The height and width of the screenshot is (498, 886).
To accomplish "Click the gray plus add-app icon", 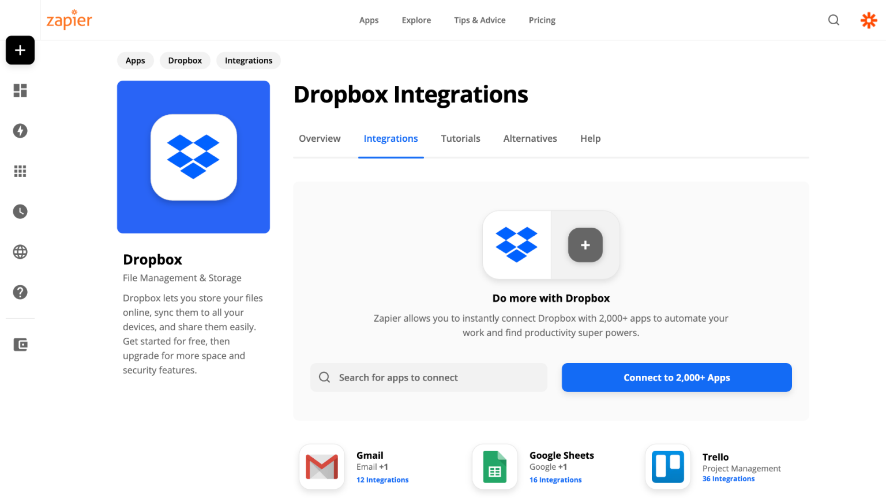I will [x=585, y=245].
